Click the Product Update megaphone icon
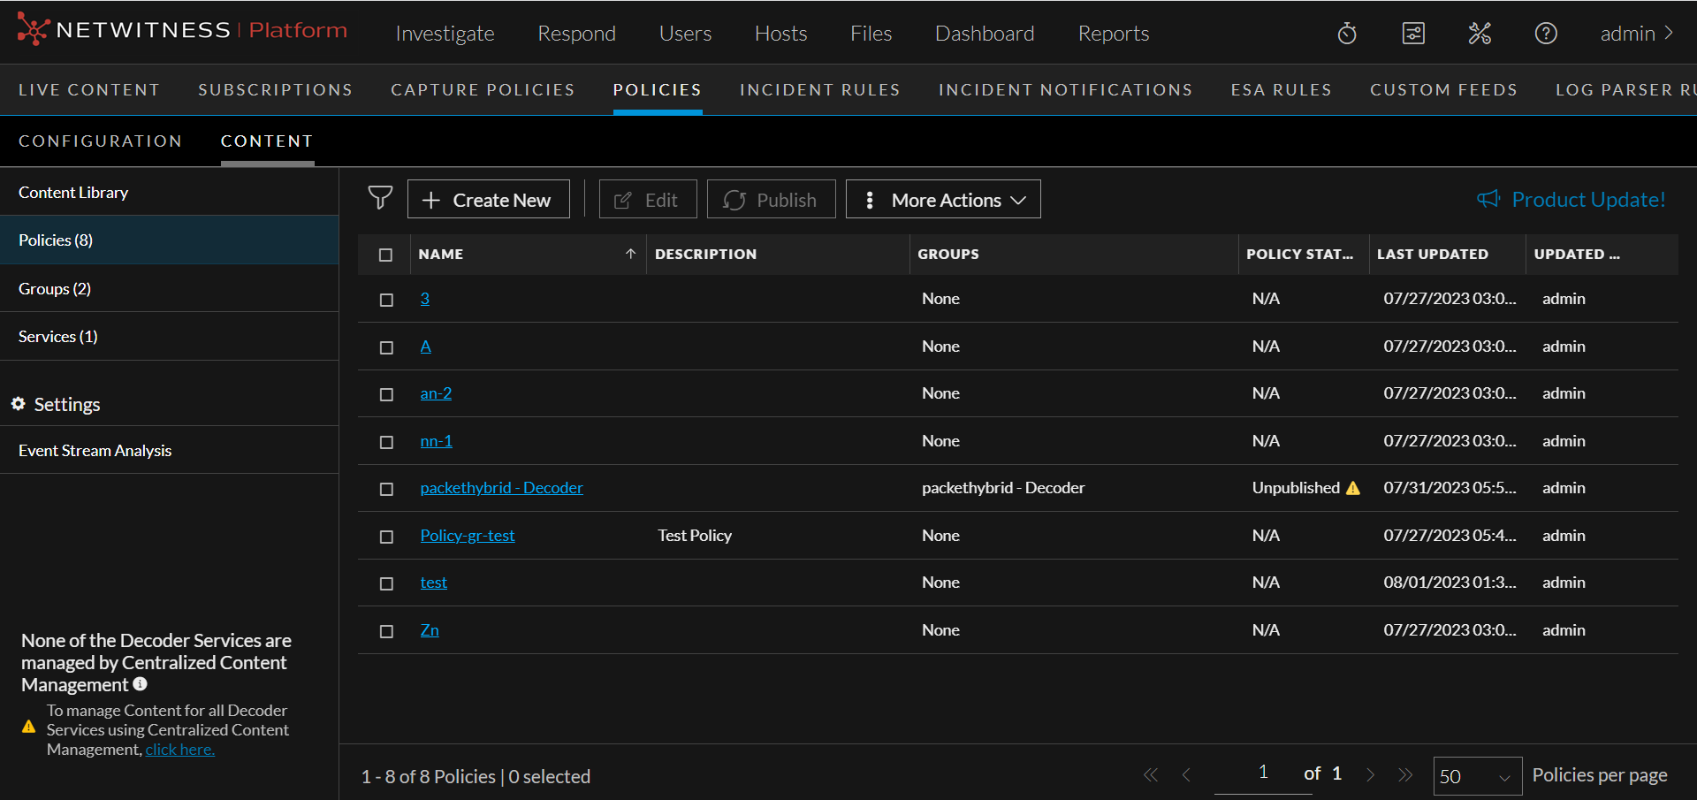The height and width of the screenshot is (800, 1697). click(1488, 199)
